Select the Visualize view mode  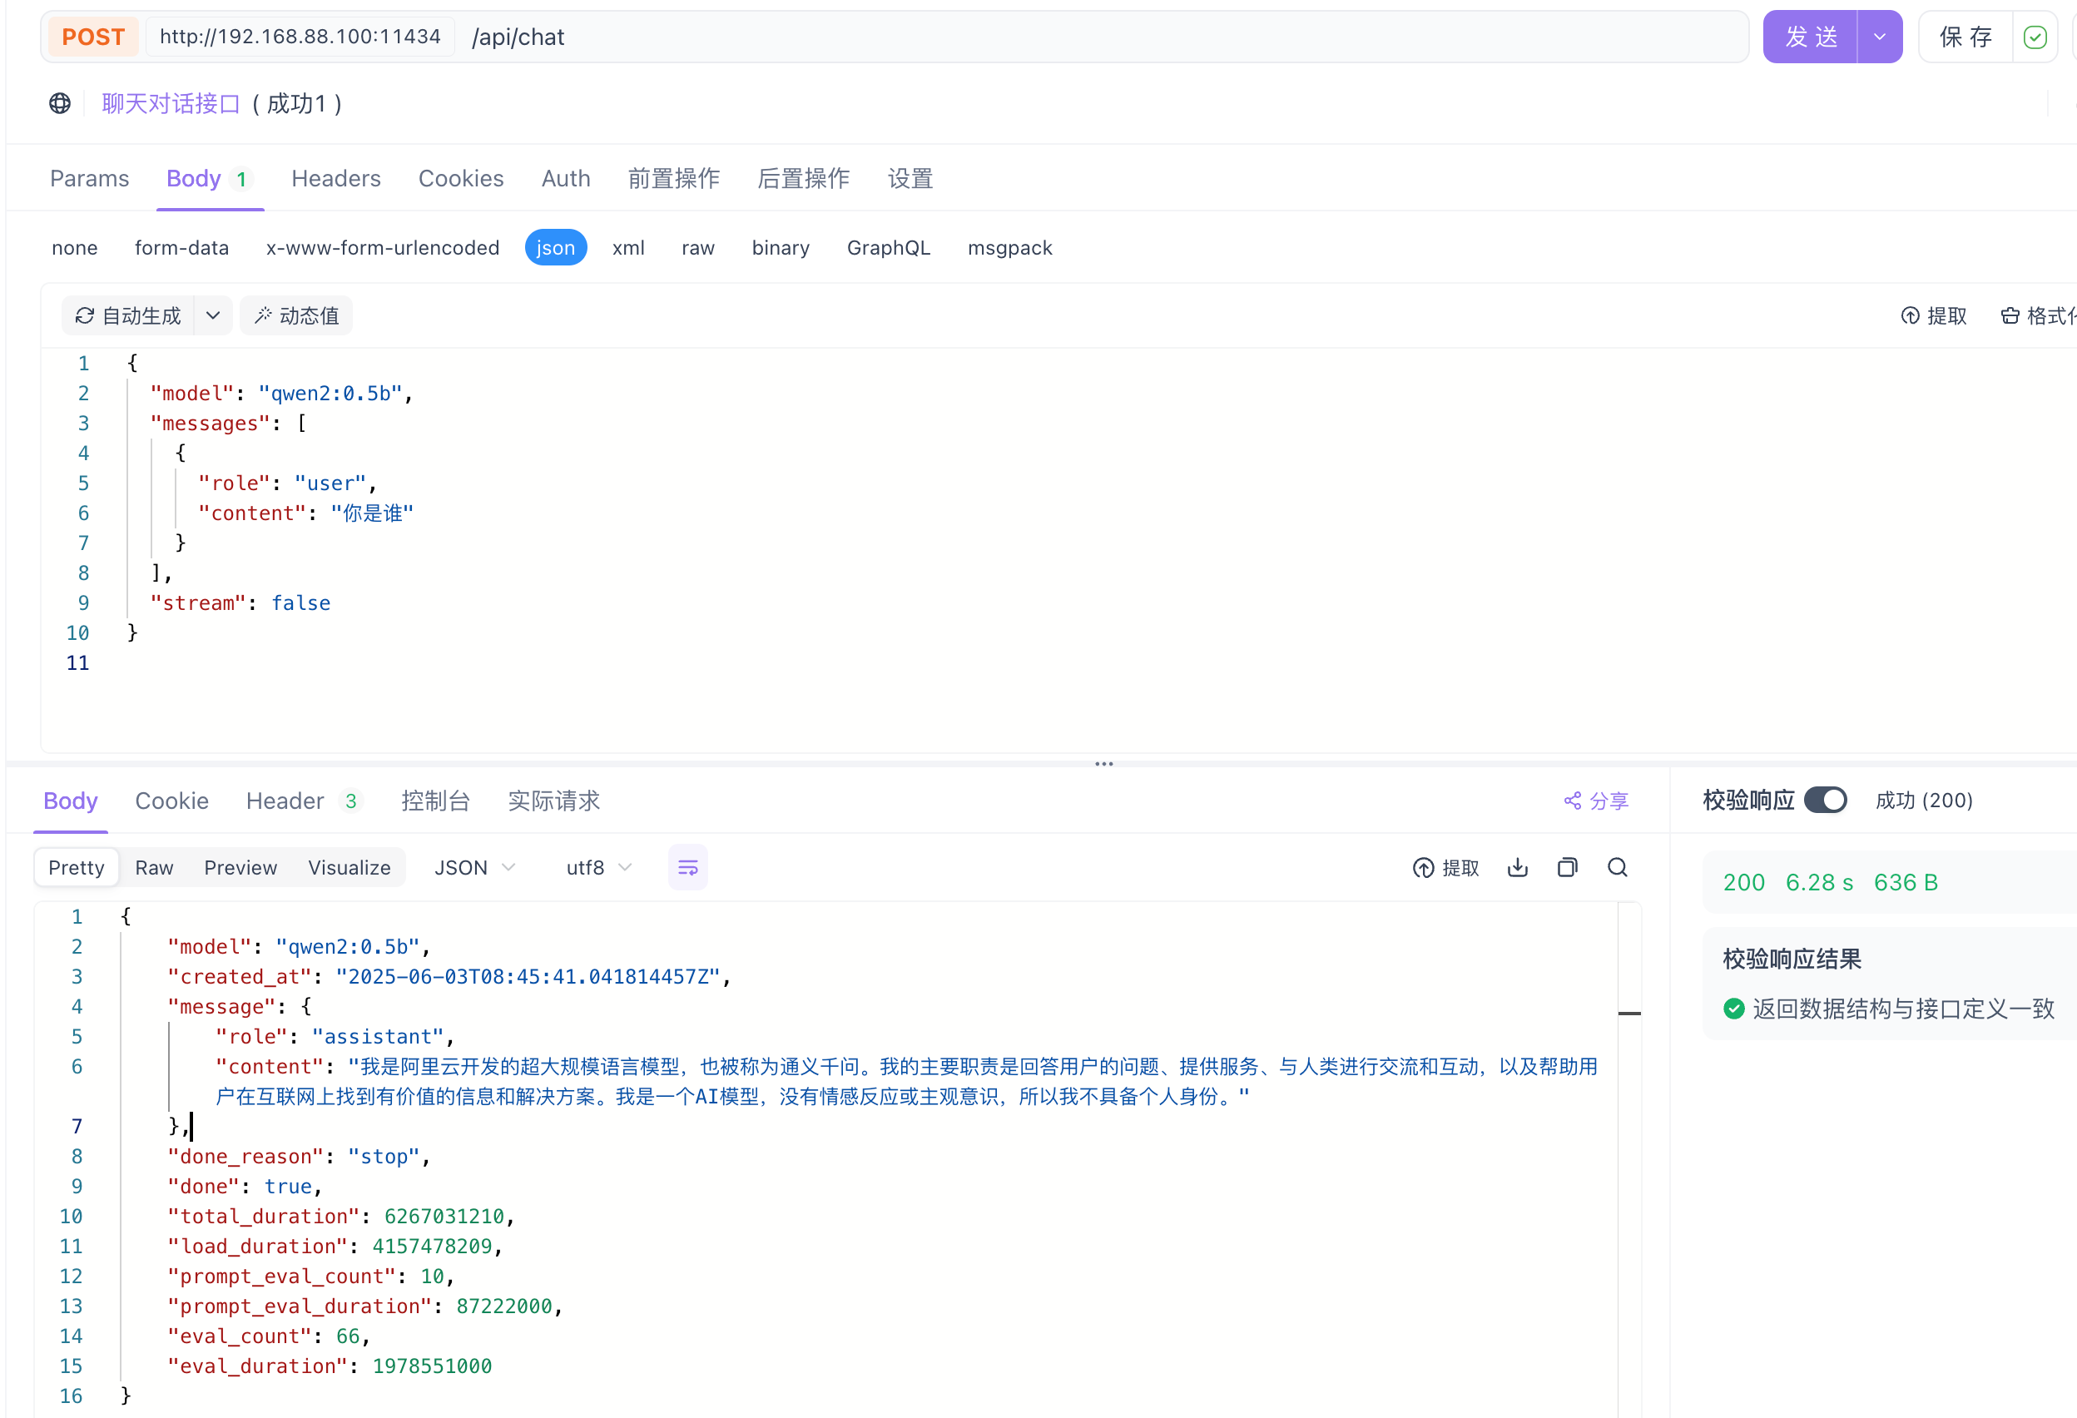tap(349, 868)
